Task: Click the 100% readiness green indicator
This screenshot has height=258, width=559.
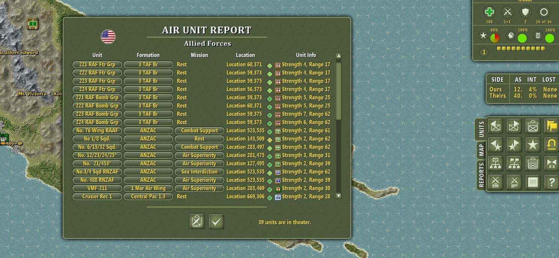Action: tap(522, 38)
